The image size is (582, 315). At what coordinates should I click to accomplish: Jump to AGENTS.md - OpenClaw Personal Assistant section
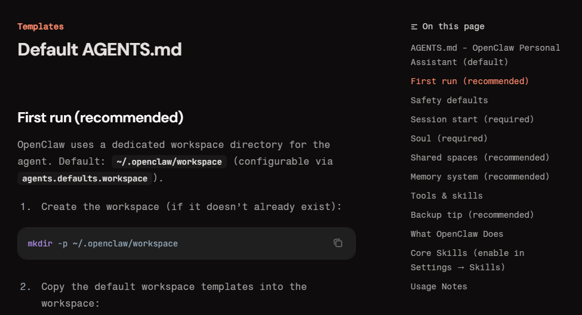485,55
